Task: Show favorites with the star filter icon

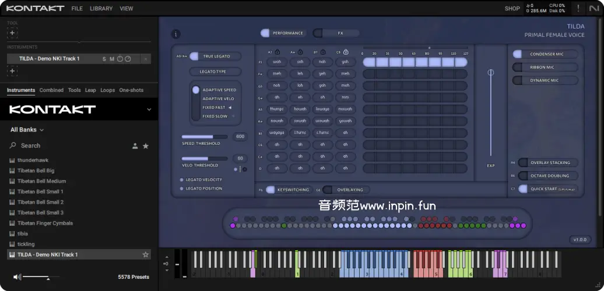Action: pyautogui.click(x=146, y=146)
